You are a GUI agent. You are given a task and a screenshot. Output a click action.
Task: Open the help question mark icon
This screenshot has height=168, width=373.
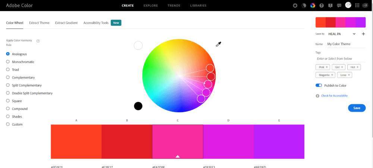tap(322, 6)
